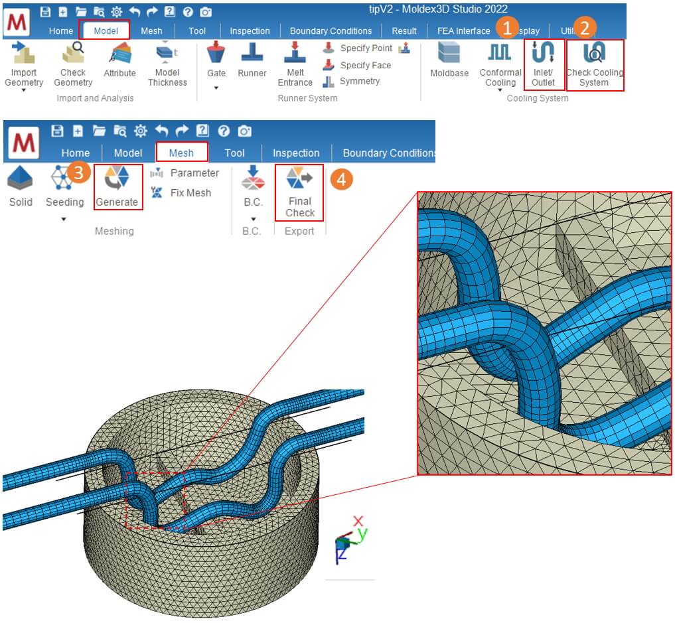Screen dimensions: 675x623
Task: Expand the Conformal Cooling dropdown arrow
Action: [500, 90]
